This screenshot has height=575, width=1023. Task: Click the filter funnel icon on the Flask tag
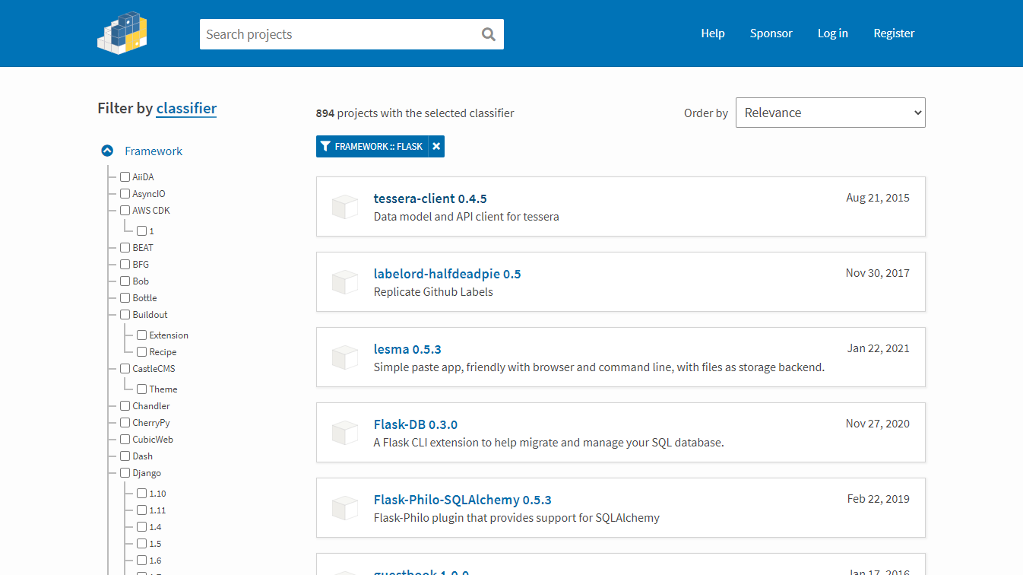(x=325, y=146)
